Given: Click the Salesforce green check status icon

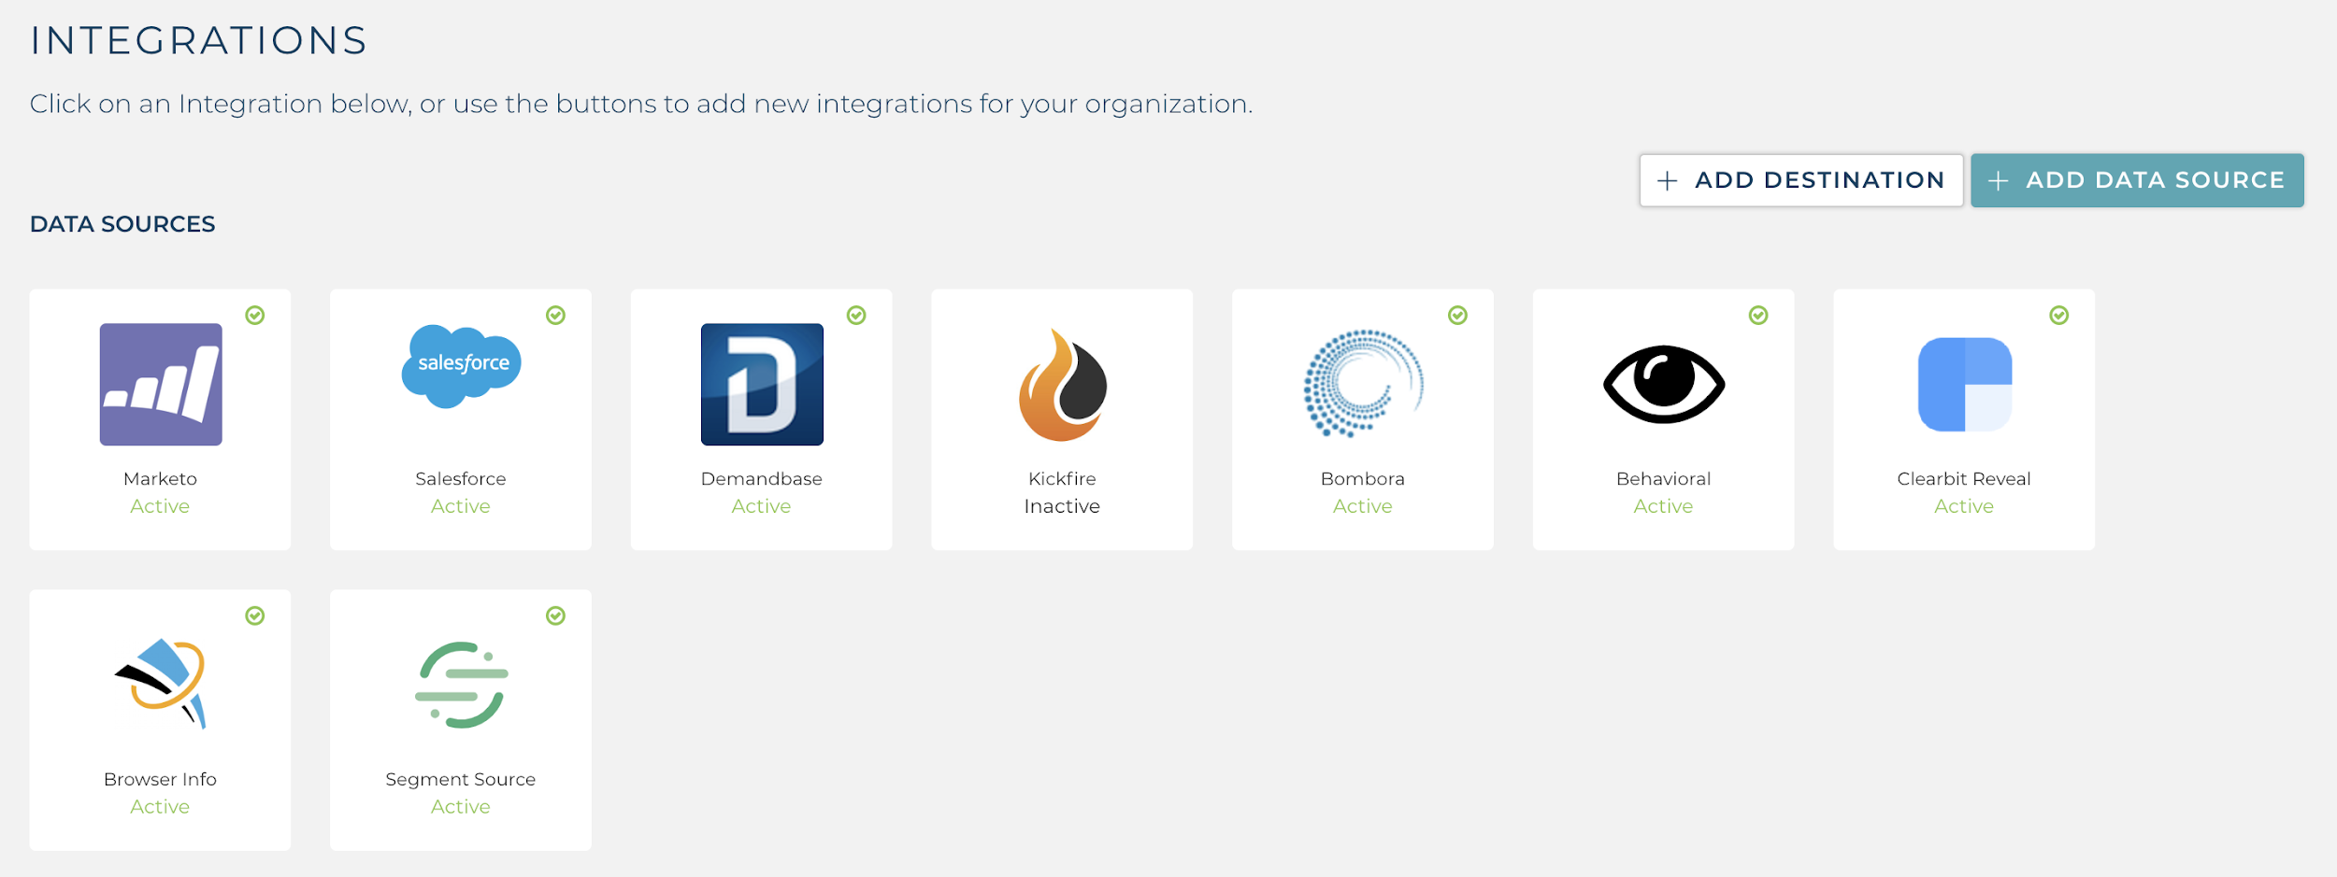Looking at the screenshot, I should tap(556, 315).
